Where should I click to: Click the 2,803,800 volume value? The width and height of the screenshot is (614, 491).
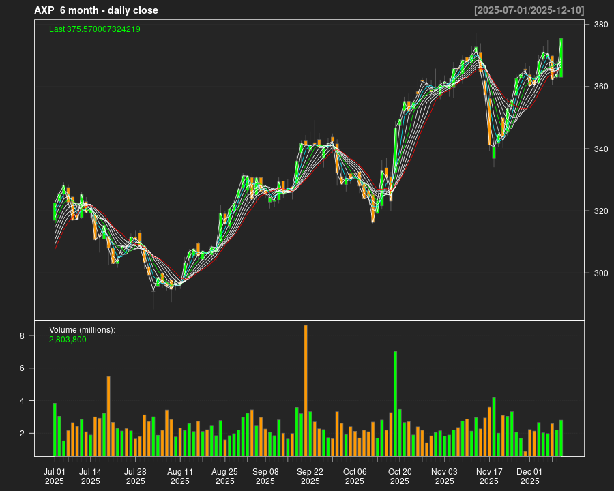tap(68, 339)
